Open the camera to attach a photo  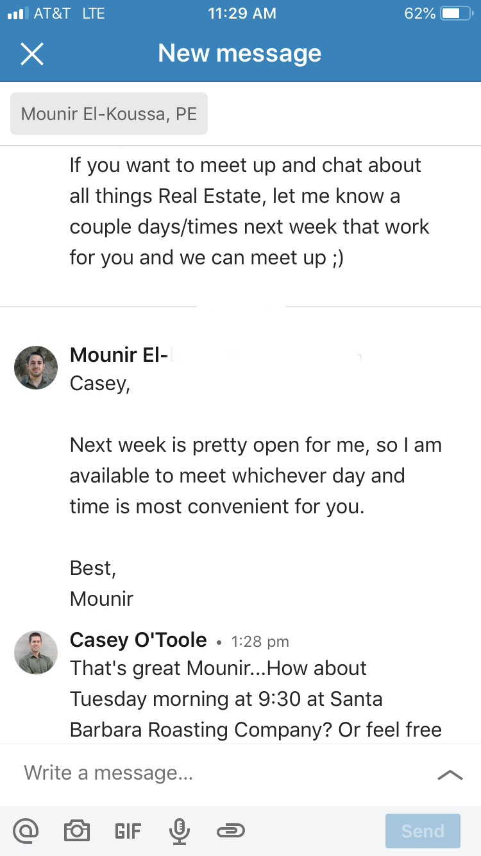tap(77, 831)
